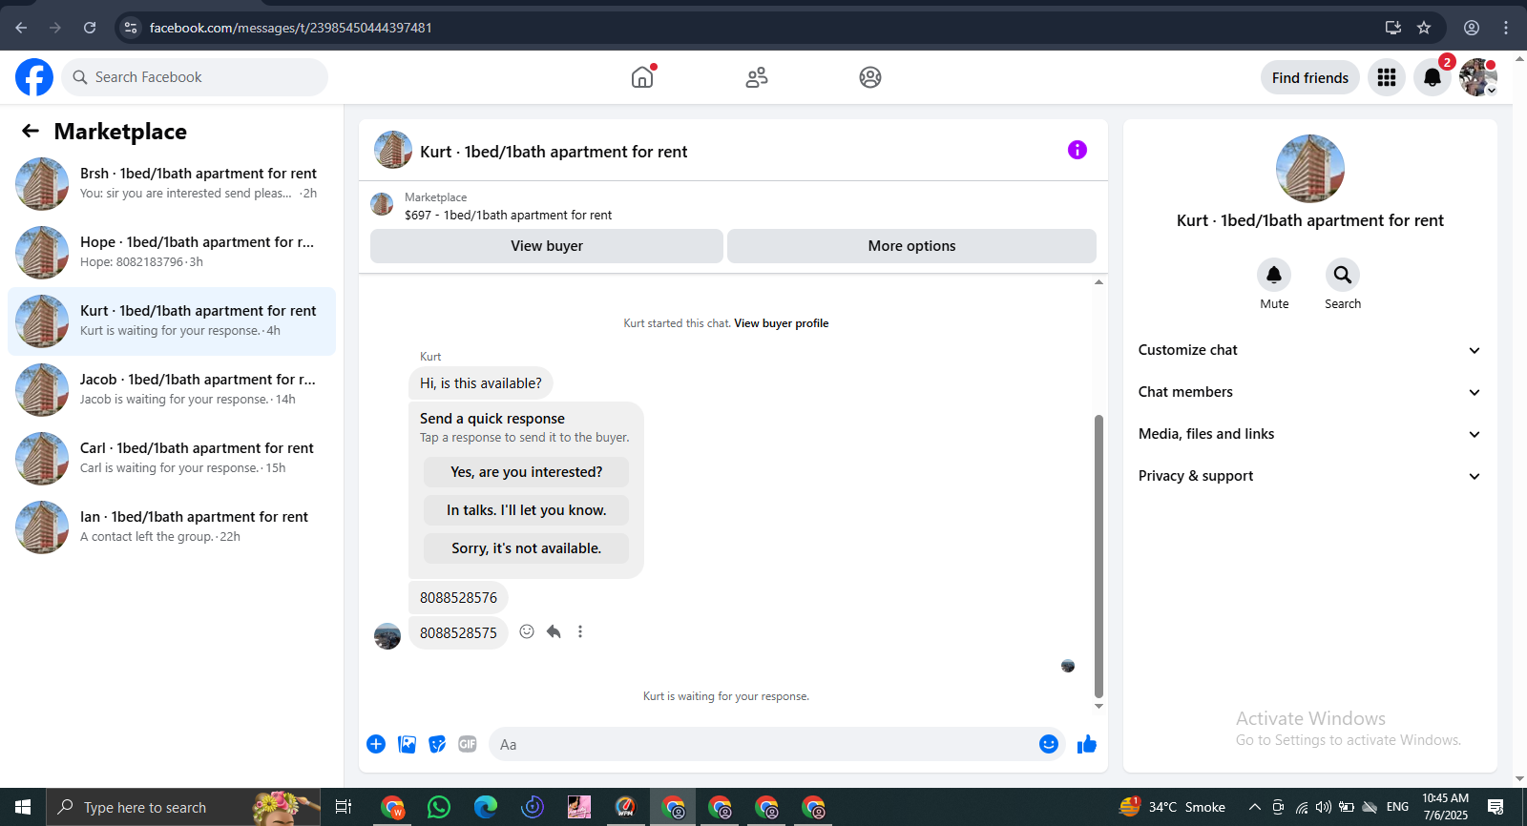
Task: Open the Carl conversation
Action: (172, 459)
